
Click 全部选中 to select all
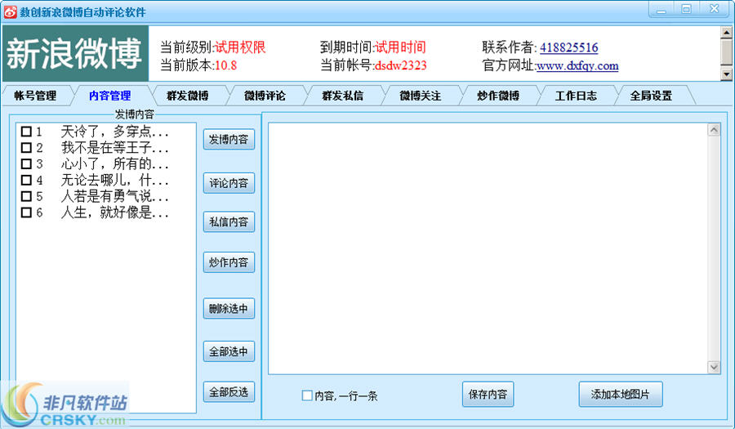pos(229,351)
